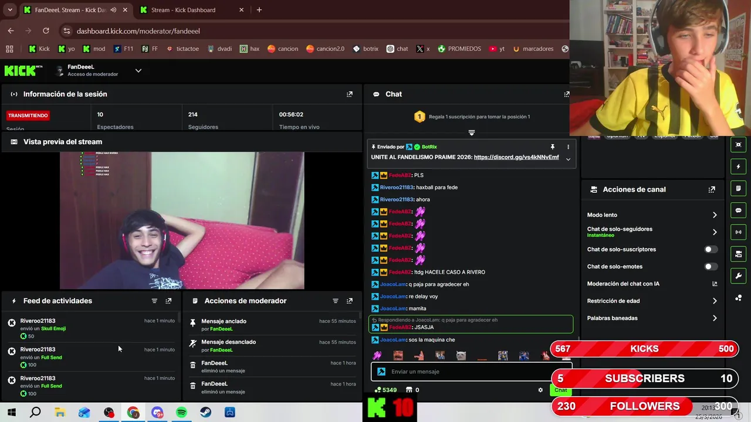This screenshot has width=751, height=422.
Task: Open the discord.gg invite link in pinned message
Action: click(516, 157)
